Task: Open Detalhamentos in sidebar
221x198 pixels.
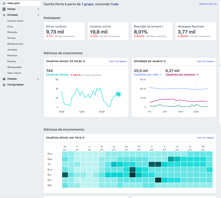Action: tap(15, 44)
